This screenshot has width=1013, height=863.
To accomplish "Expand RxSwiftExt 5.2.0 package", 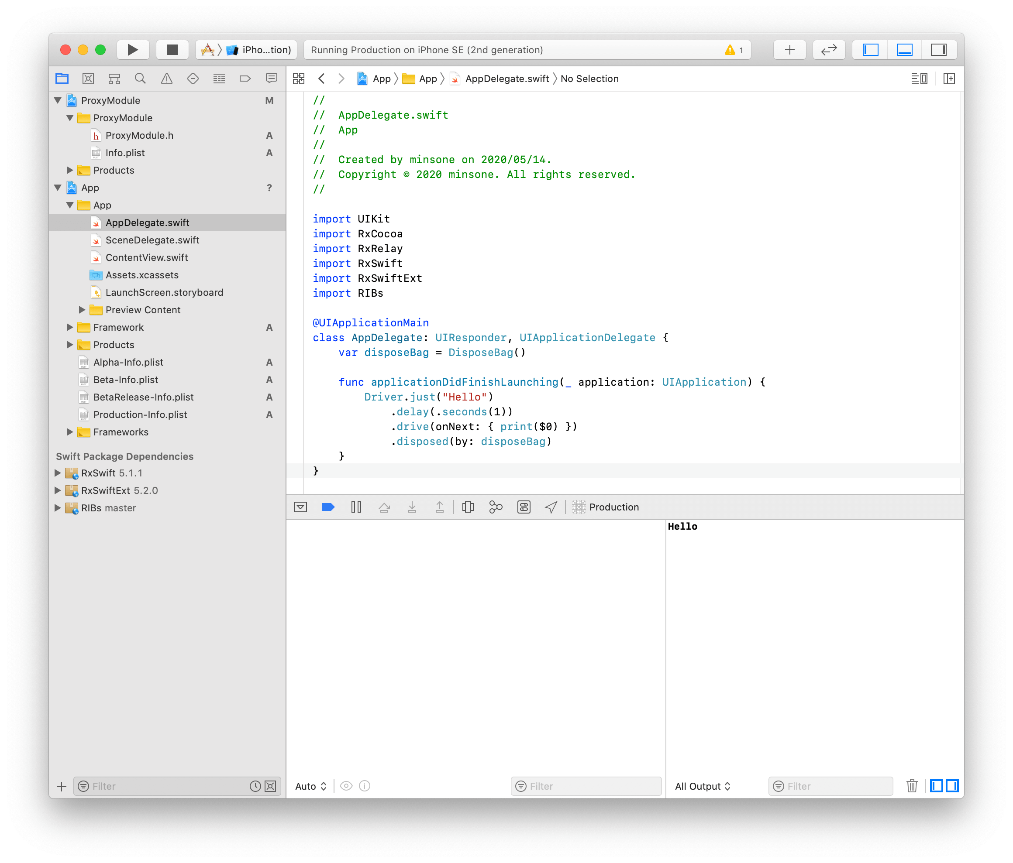I will pyautogui.click(x=58, y=490).
